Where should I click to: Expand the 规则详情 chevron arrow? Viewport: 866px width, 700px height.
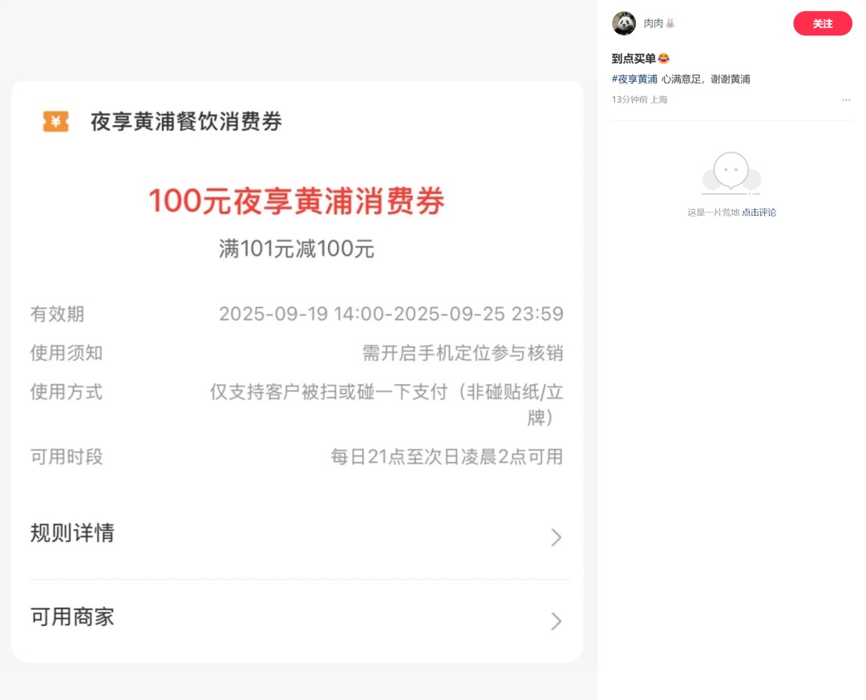[x=556, y=537]
